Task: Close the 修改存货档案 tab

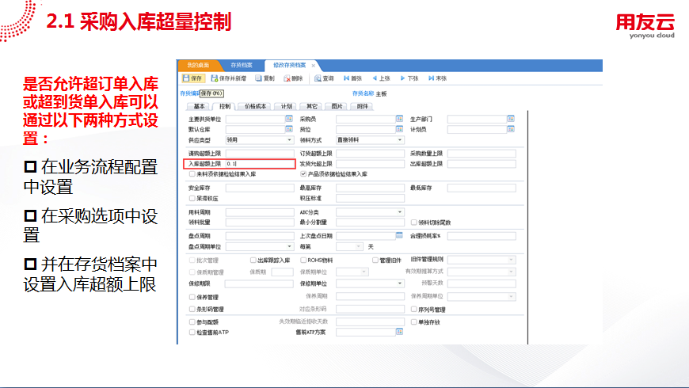Action: [x=314, y=66]
